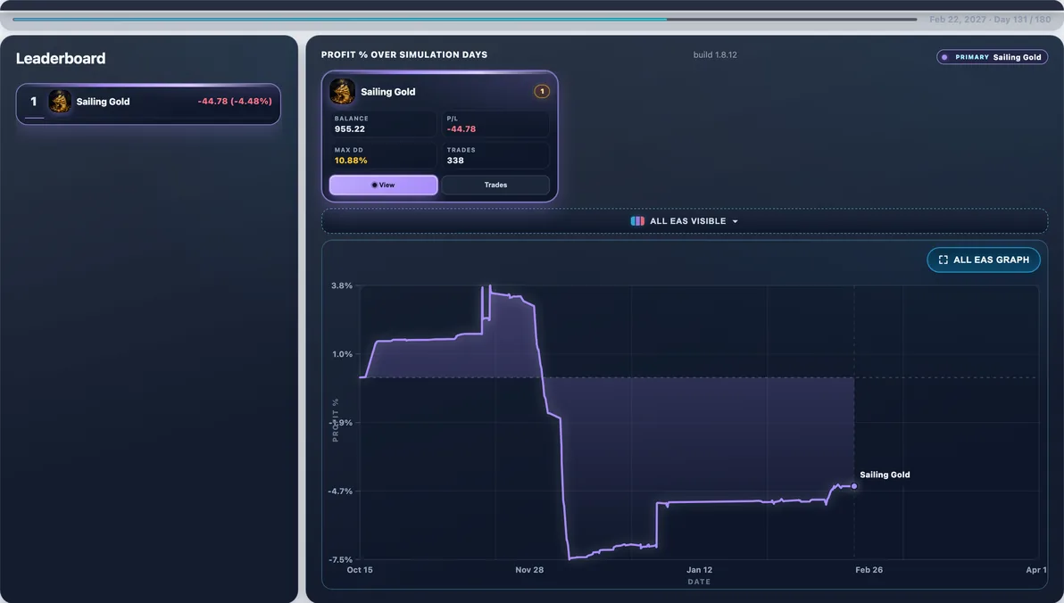Click the Feb 22, 2027 Day 131/180 label
The image size is (1064, 603).
(990, 20)
